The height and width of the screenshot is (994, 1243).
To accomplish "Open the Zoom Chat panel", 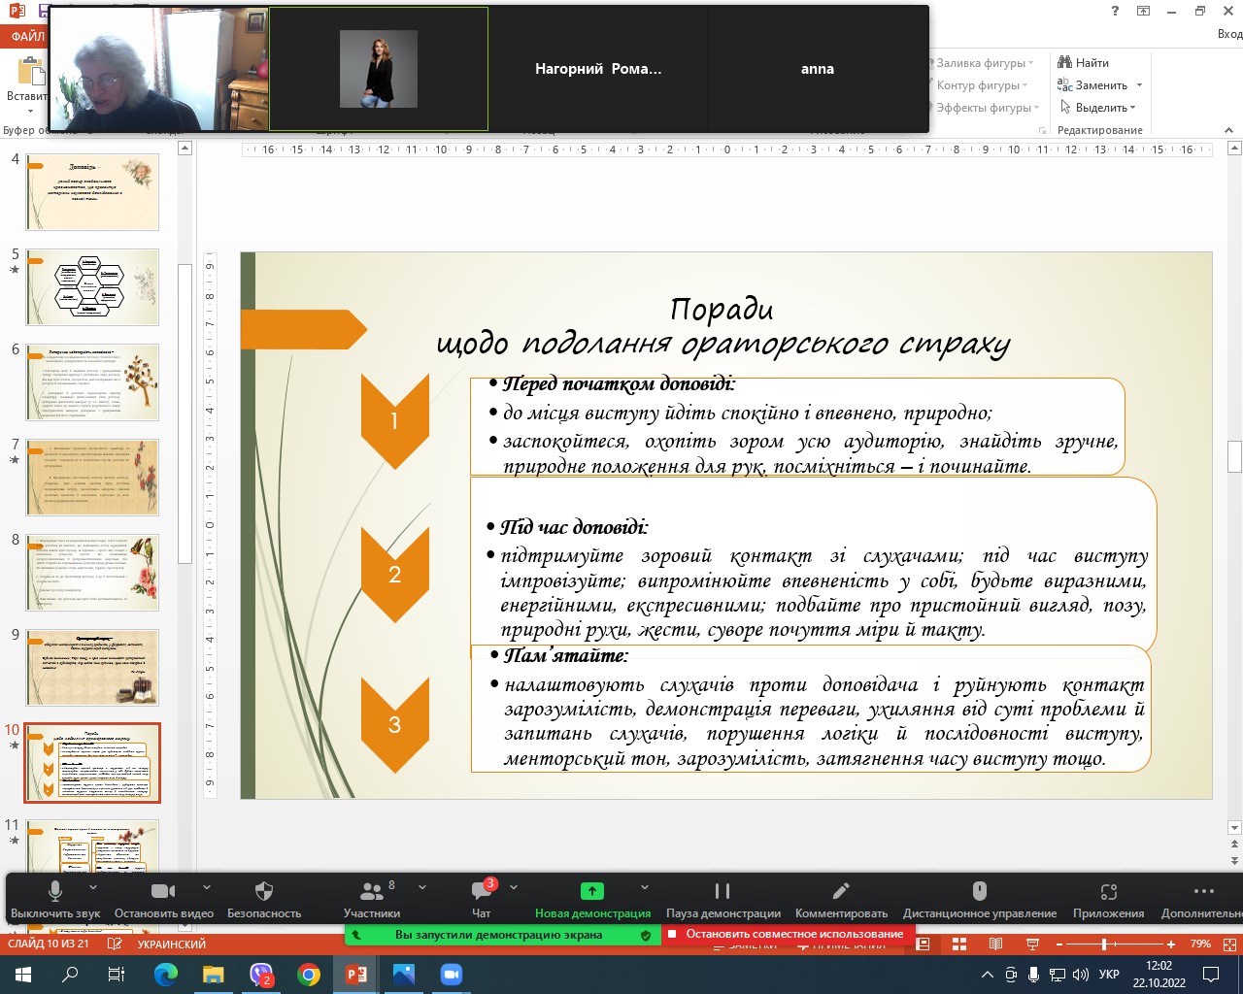I will tap(482, 891).
